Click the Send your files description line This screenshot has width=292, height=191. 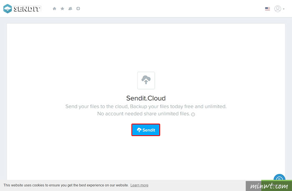coord(146,107)
